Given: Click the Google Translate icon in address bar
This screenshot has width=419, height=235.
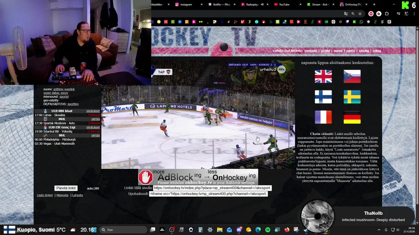Looking at the screenshot, I should [346, 14].
